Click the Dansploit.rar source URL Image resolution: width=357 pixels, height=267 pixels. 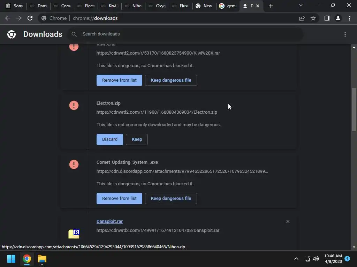158,230
